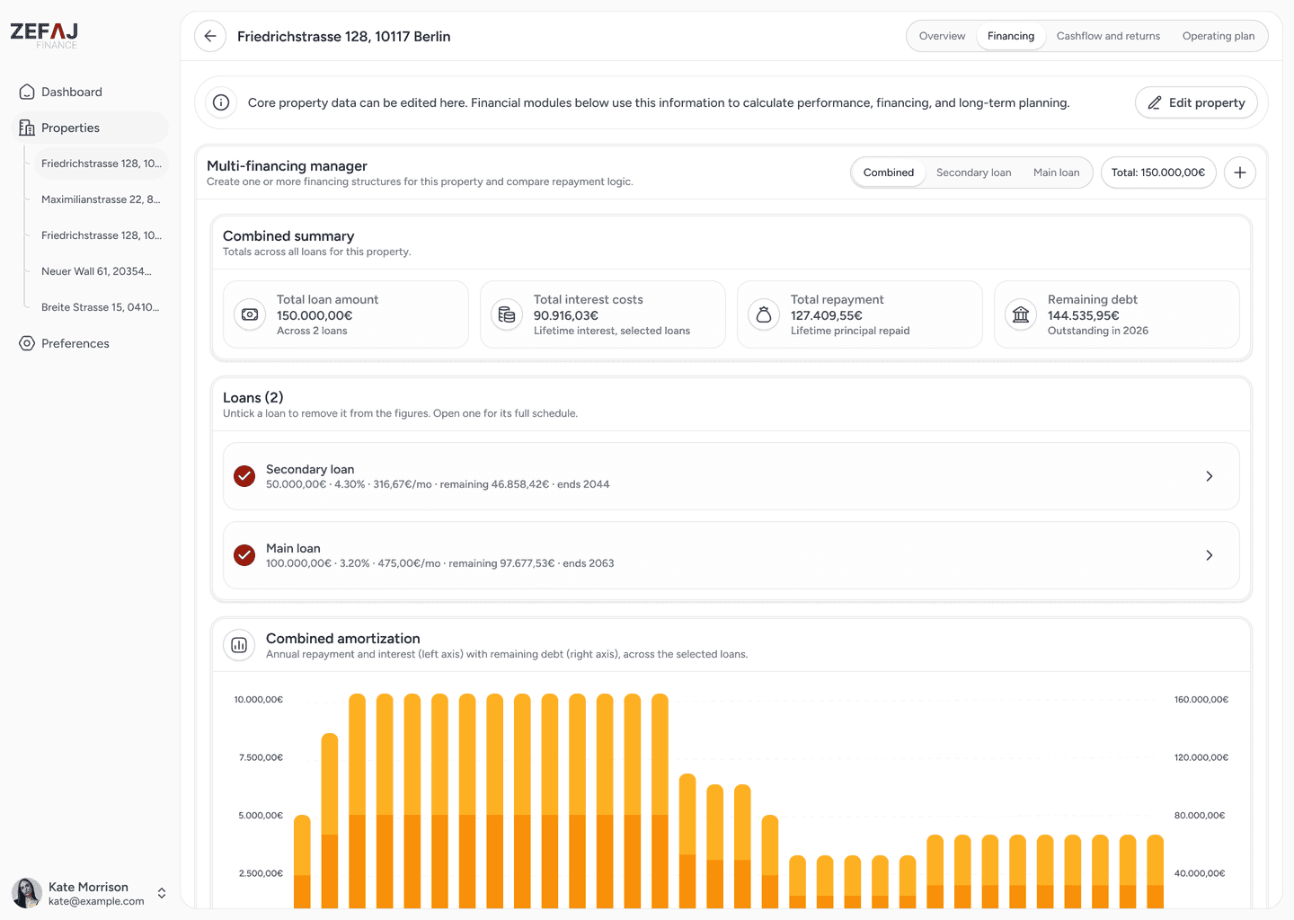Open Main loan schedule via chevron
1294x920 pixels.
(1210, 555)
